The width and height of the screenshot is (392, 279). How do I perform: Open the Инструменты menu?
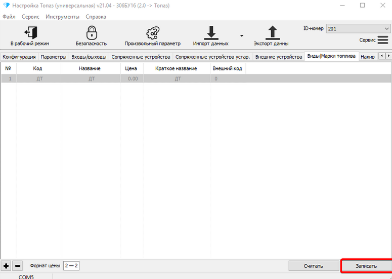(63, 17)
